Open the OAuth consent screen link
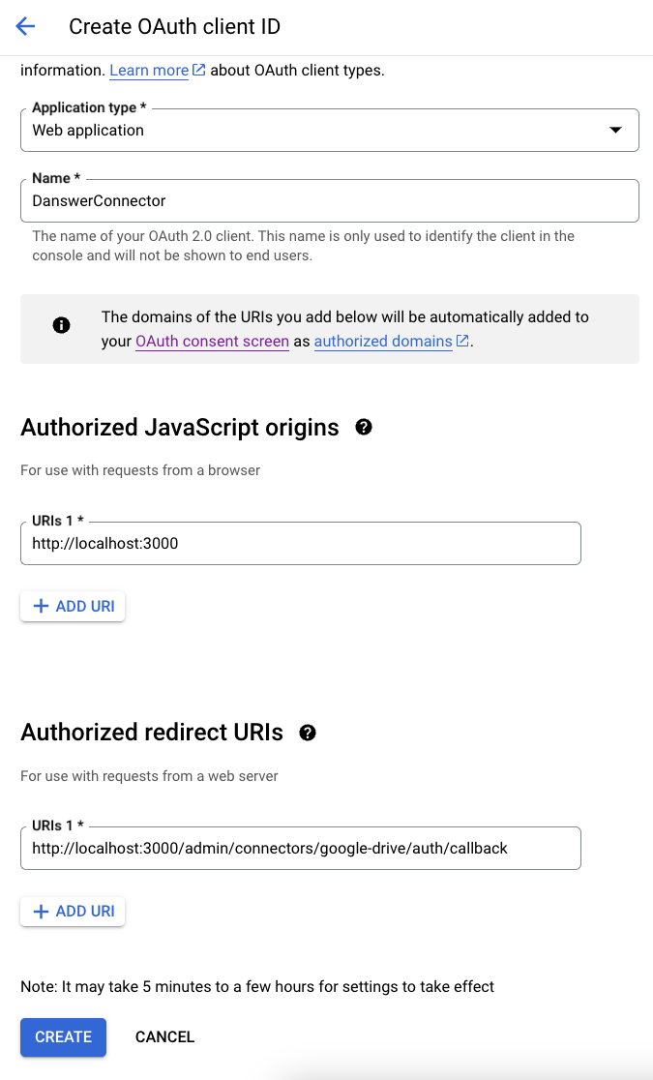Viewport: 653px width, 1080px height. [211, 342]
